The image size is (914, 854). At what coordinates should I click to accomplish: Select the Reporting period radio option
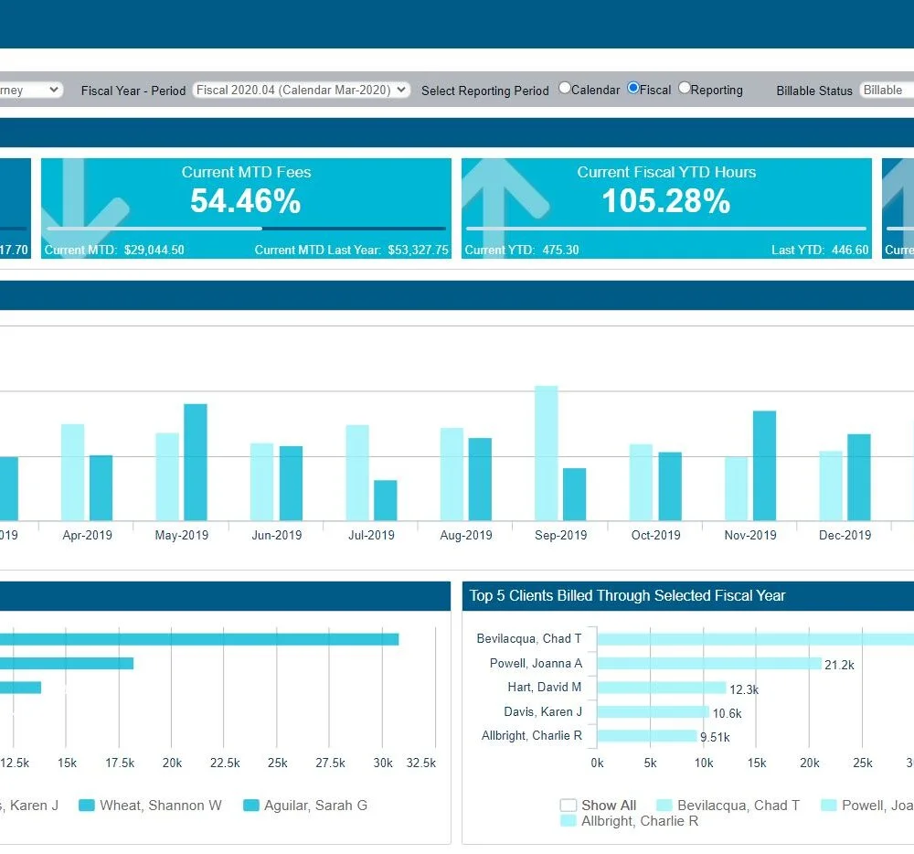coord(685,88)
